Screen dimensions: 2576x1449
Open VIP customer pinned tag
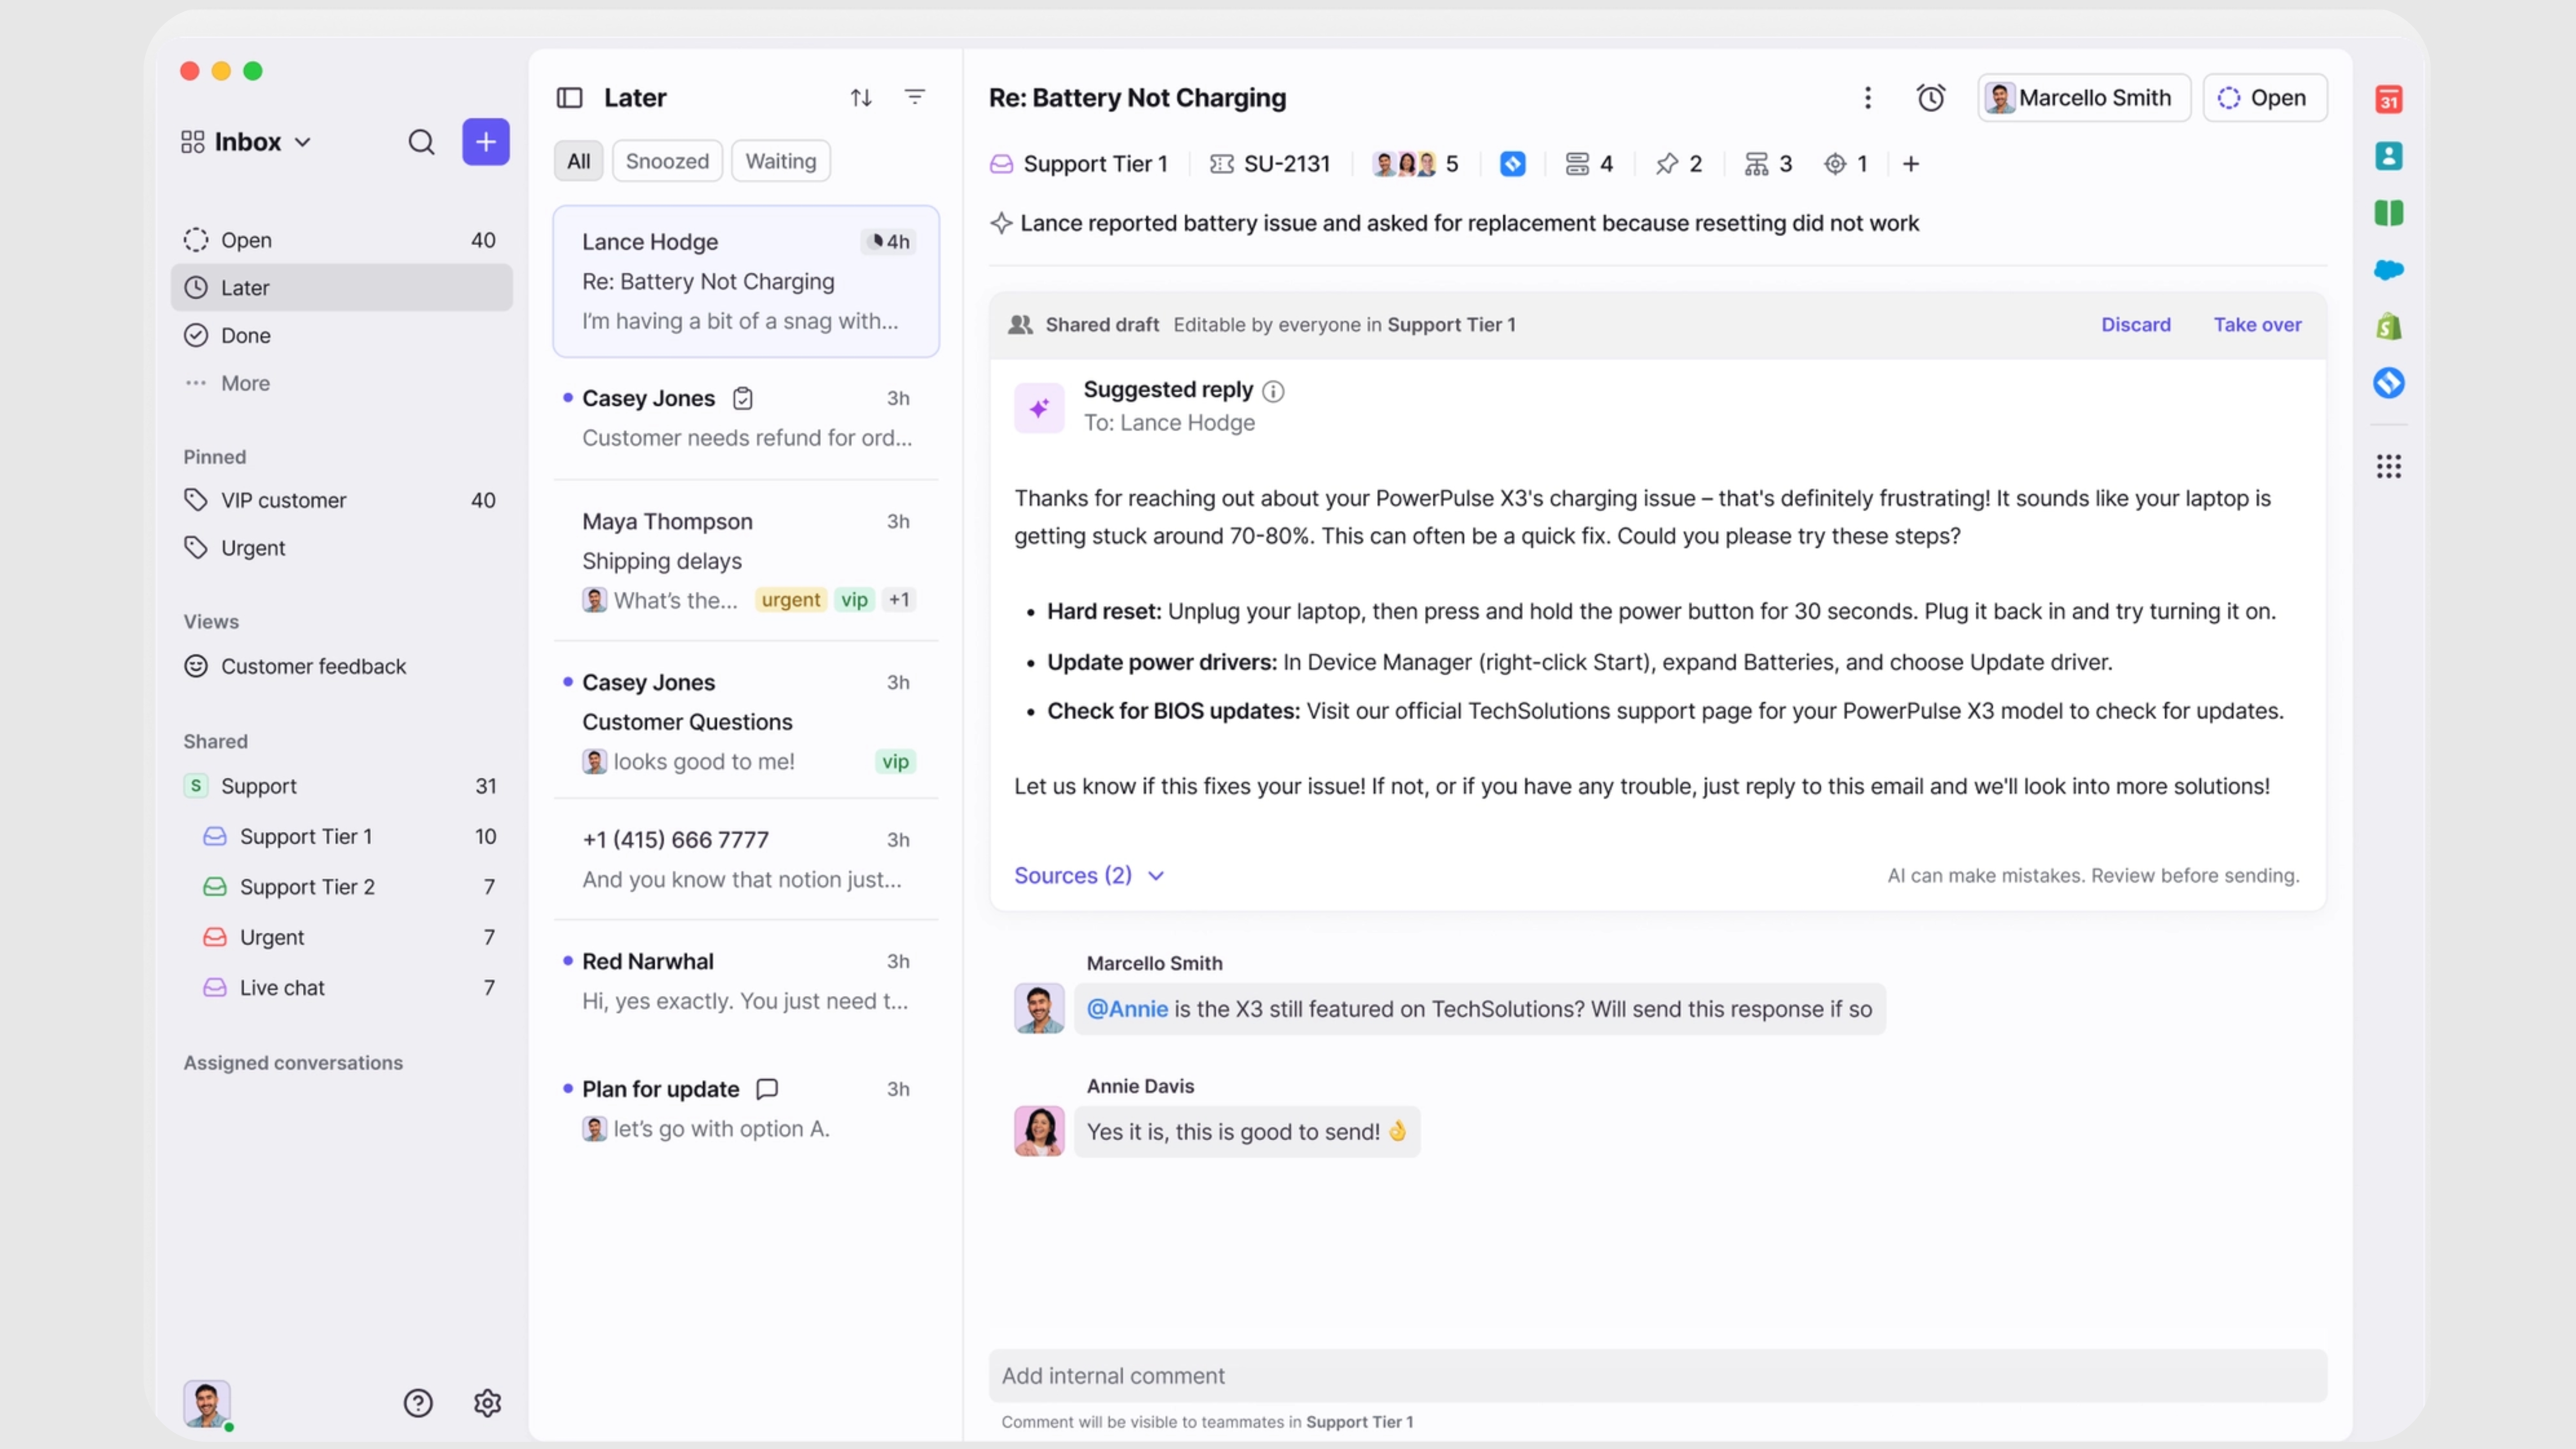pyautogui.click(x=341, y=500)
